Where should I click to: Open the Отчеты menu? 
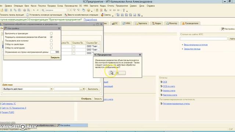(111, 6)
